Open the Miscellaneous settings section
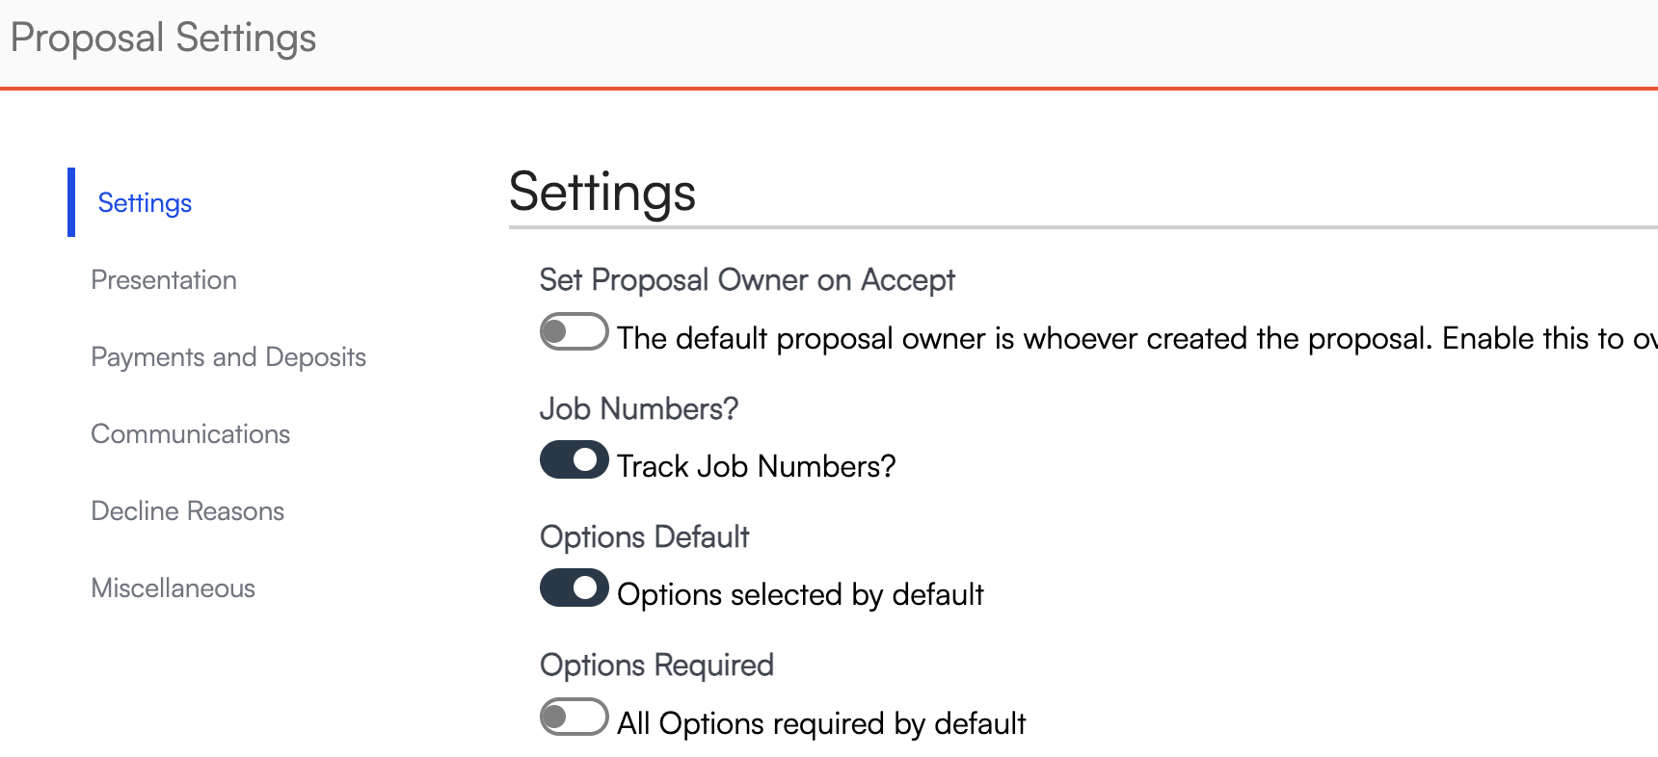Image resolution: width=1658 pixels, height=757 pixels. tap(173, 588)
